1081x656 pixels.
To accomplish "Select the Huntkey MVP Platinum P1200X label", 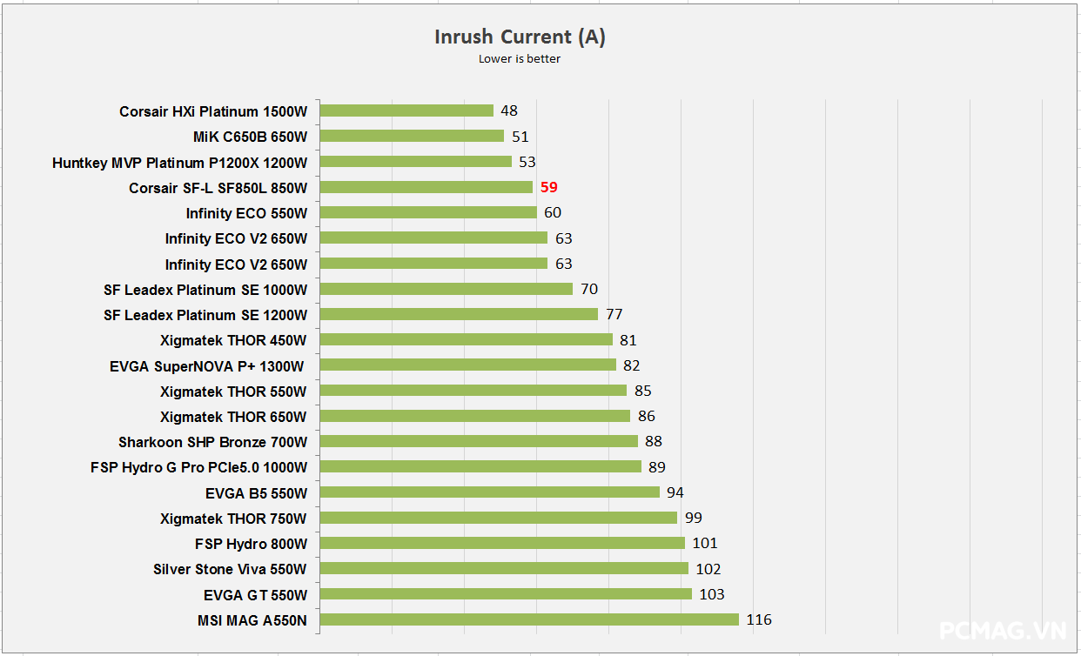I will coord(179,163).
